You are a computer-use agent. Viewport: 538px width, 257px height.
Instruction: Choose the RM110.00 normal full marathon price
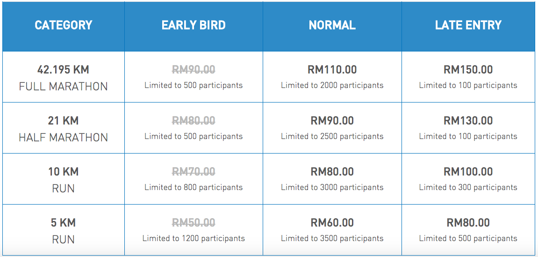(332, 70)
